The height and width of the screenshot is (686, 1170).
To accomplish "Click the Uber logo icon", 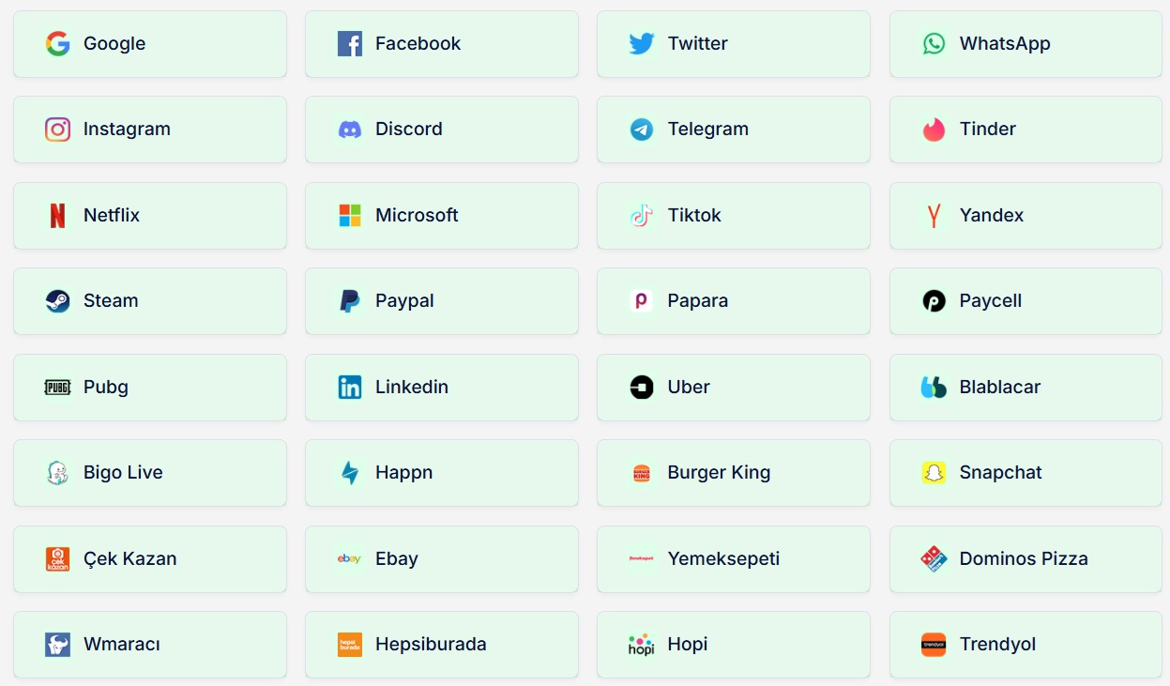I will coord(642,388).
